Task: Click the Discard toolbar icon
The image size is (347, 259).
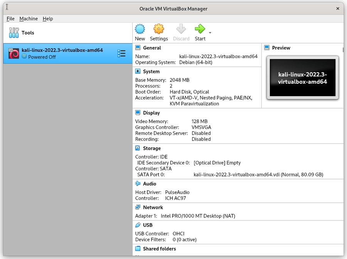Action: tap(181, 29)
